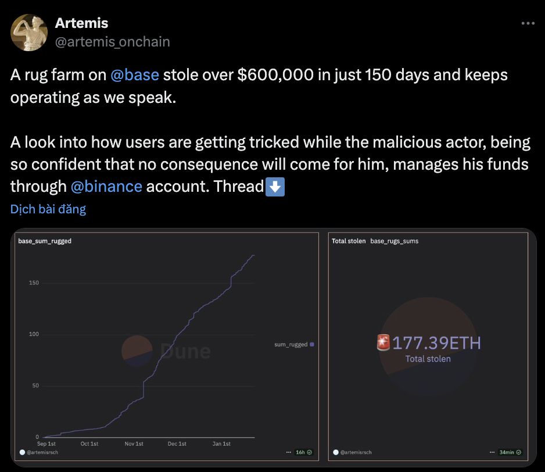Open @artemisrsch author under Total stolen panel
The width and height of the screenshot is (545, 472).
click(x=353, y=452)
